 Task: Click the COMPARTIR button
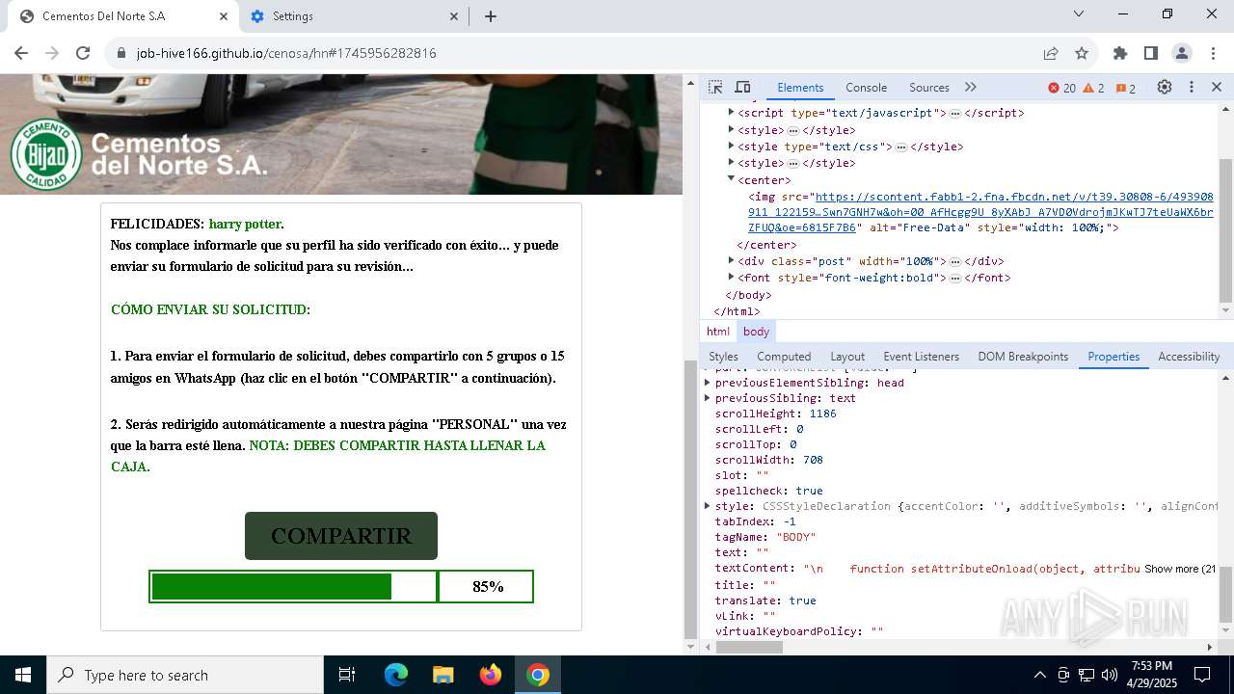point(341,536)
